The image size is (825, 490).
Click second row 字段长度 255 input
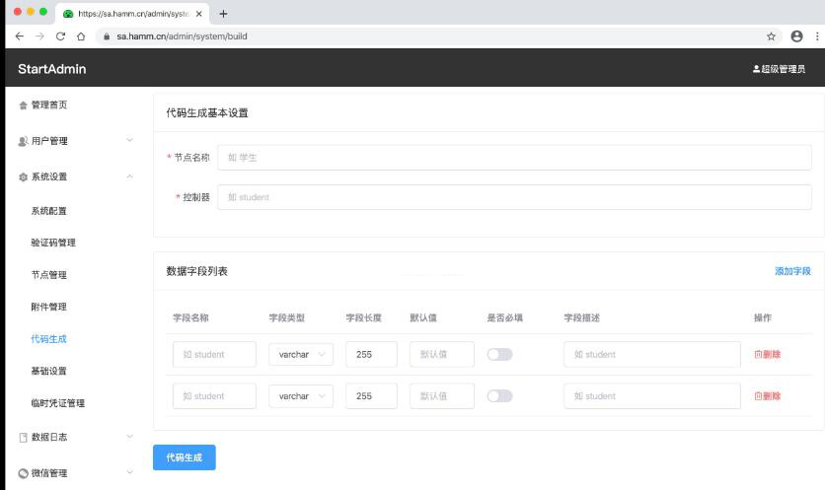pyautogui.click(x=371, y=396)
